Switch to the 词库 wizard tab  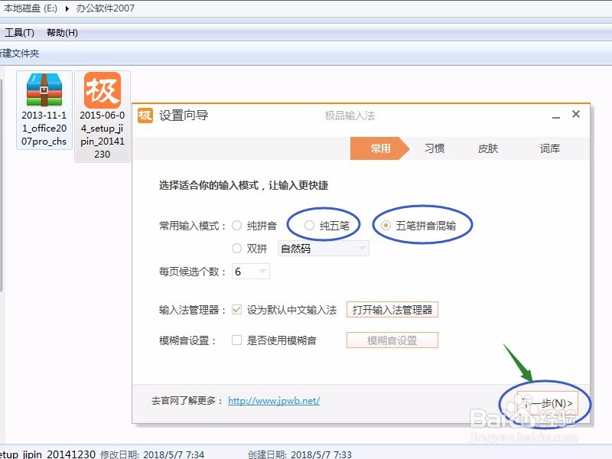(549, 148)
